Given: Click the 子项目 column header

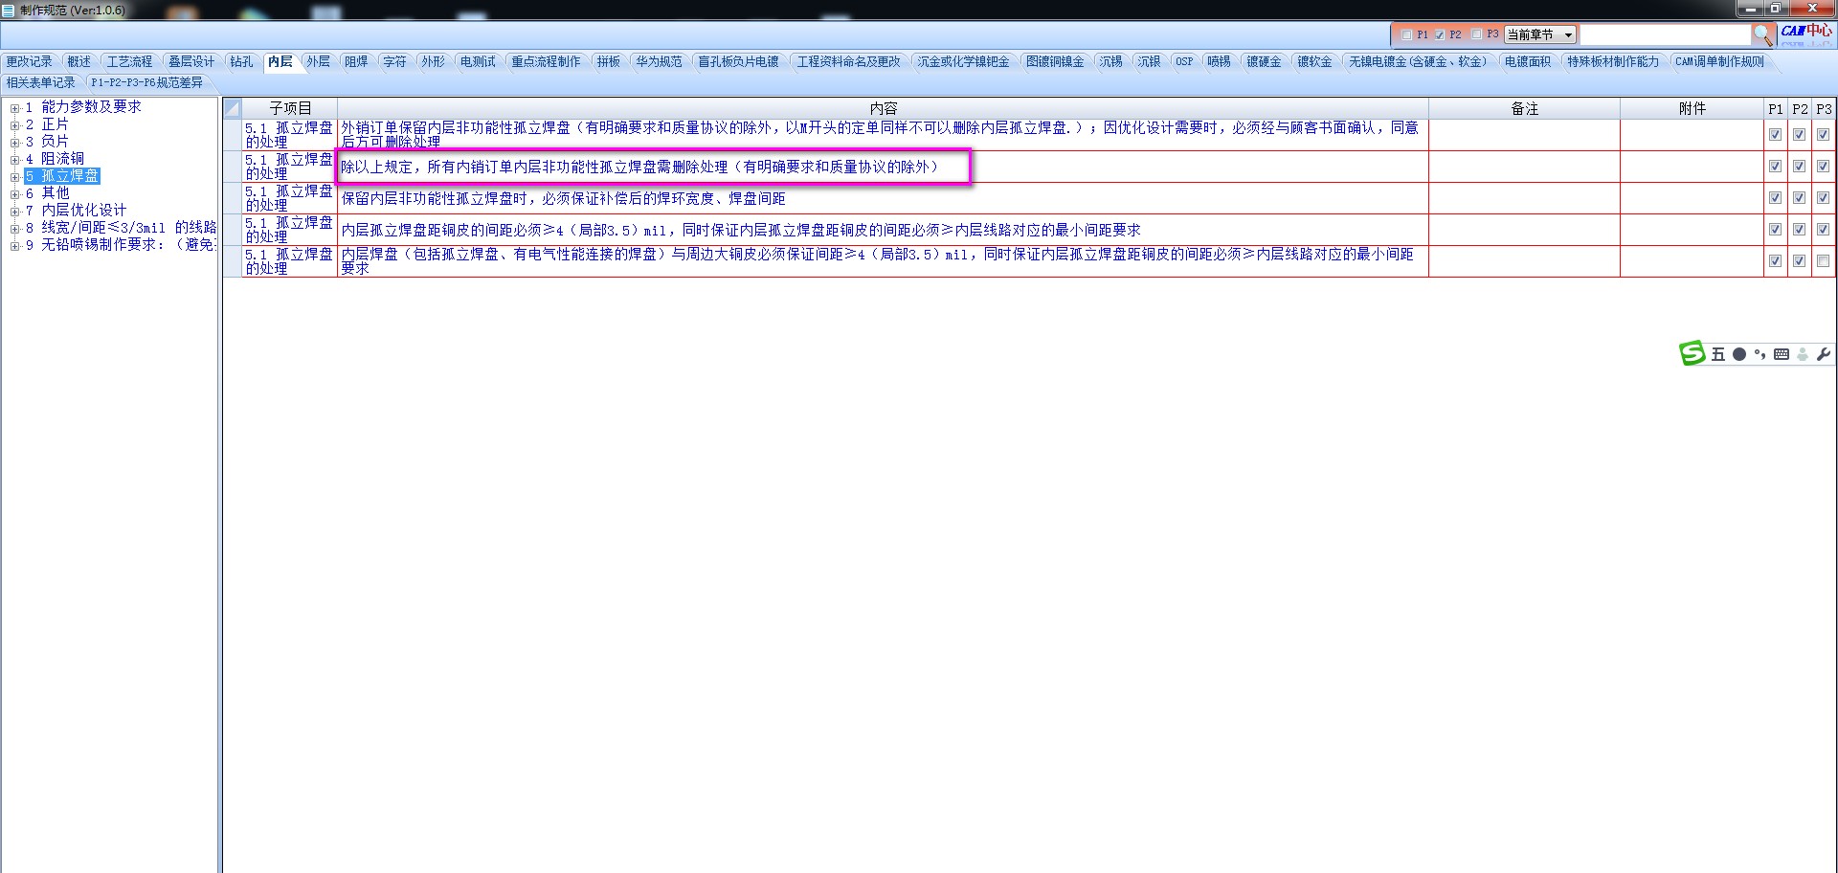Looking at the screenshot, I should (290, 108).
